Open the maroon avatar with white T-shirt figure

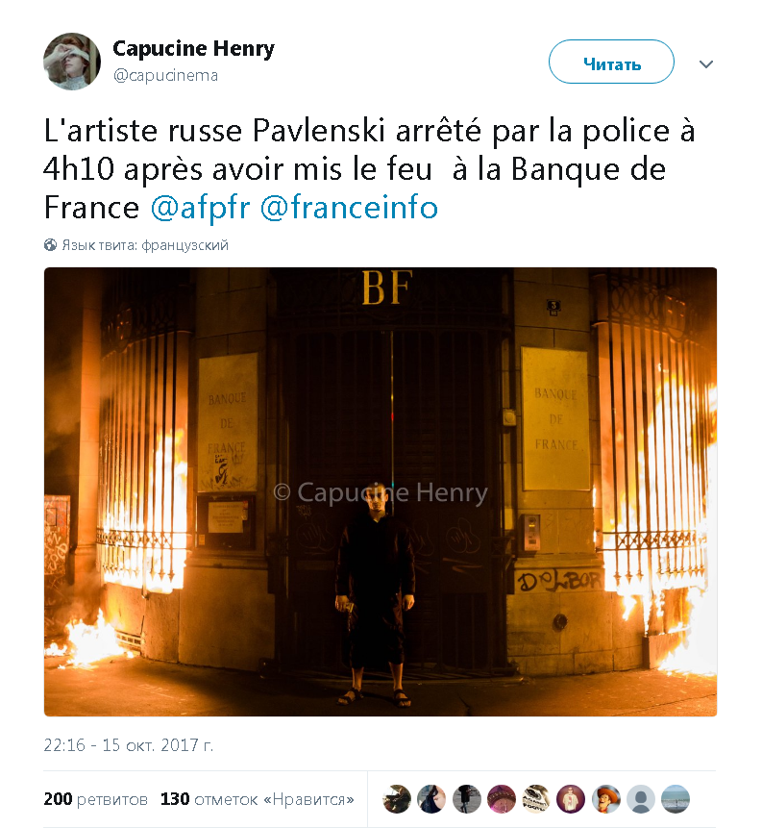(x=571, y=799)
